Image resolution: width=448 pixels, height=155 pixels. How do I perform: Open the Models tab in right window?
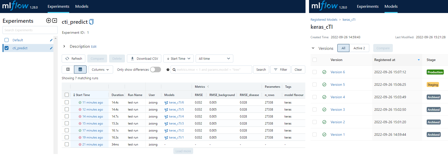click(391, 6)
